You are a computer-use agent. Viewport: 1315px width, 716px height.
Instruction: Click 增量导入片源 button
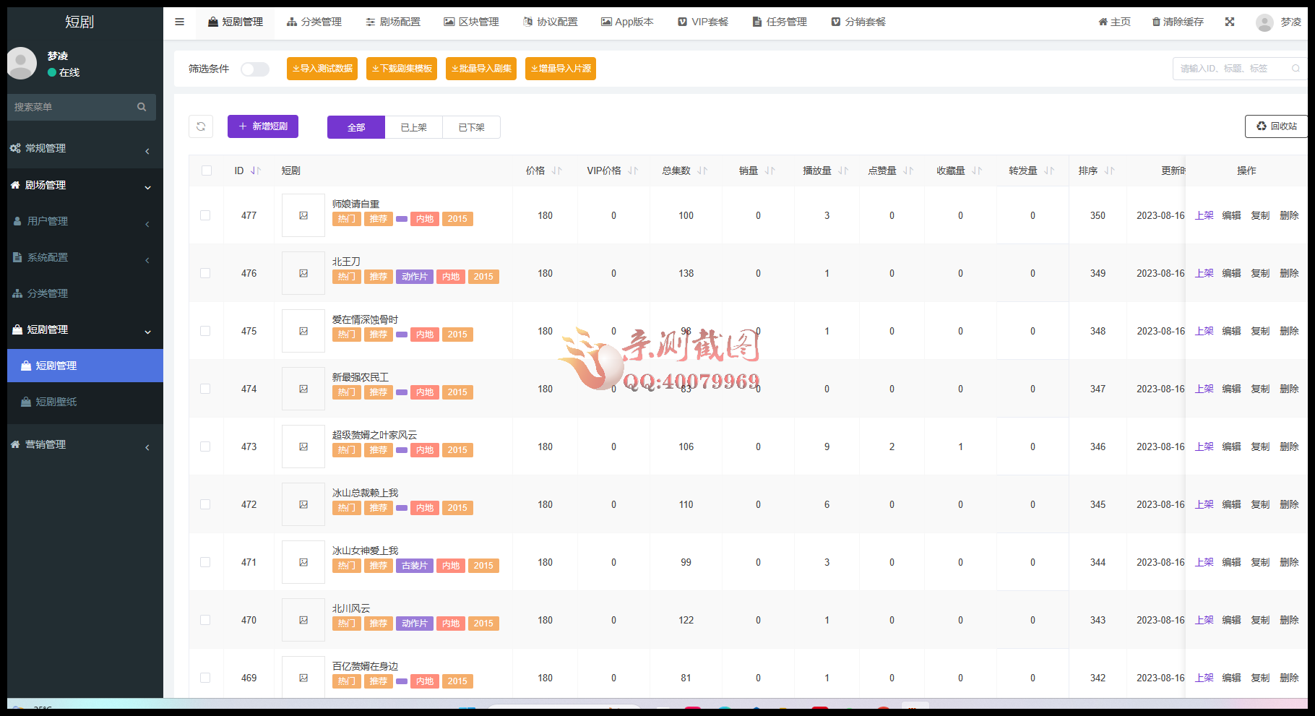pyautogui.click(x=561, y=69)
